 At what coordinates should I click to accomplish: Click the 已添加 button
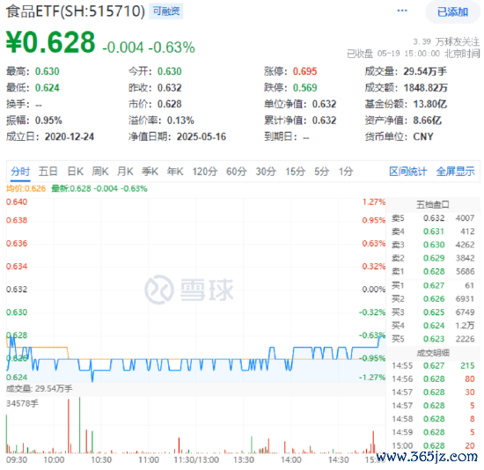click(452, 12)
